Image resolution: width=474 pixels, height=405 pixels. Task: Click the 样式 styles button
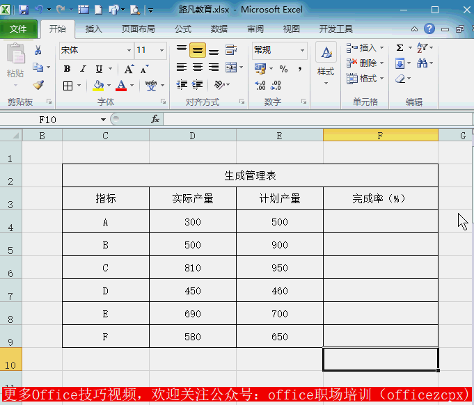tap(326, 61)
